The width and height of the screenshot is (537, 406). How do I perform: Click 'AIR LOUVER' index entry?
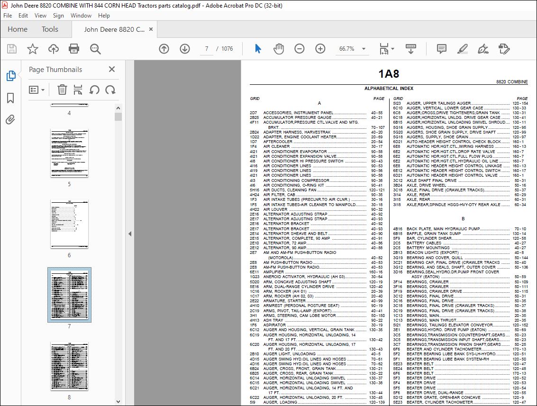(x=275, y=209)
